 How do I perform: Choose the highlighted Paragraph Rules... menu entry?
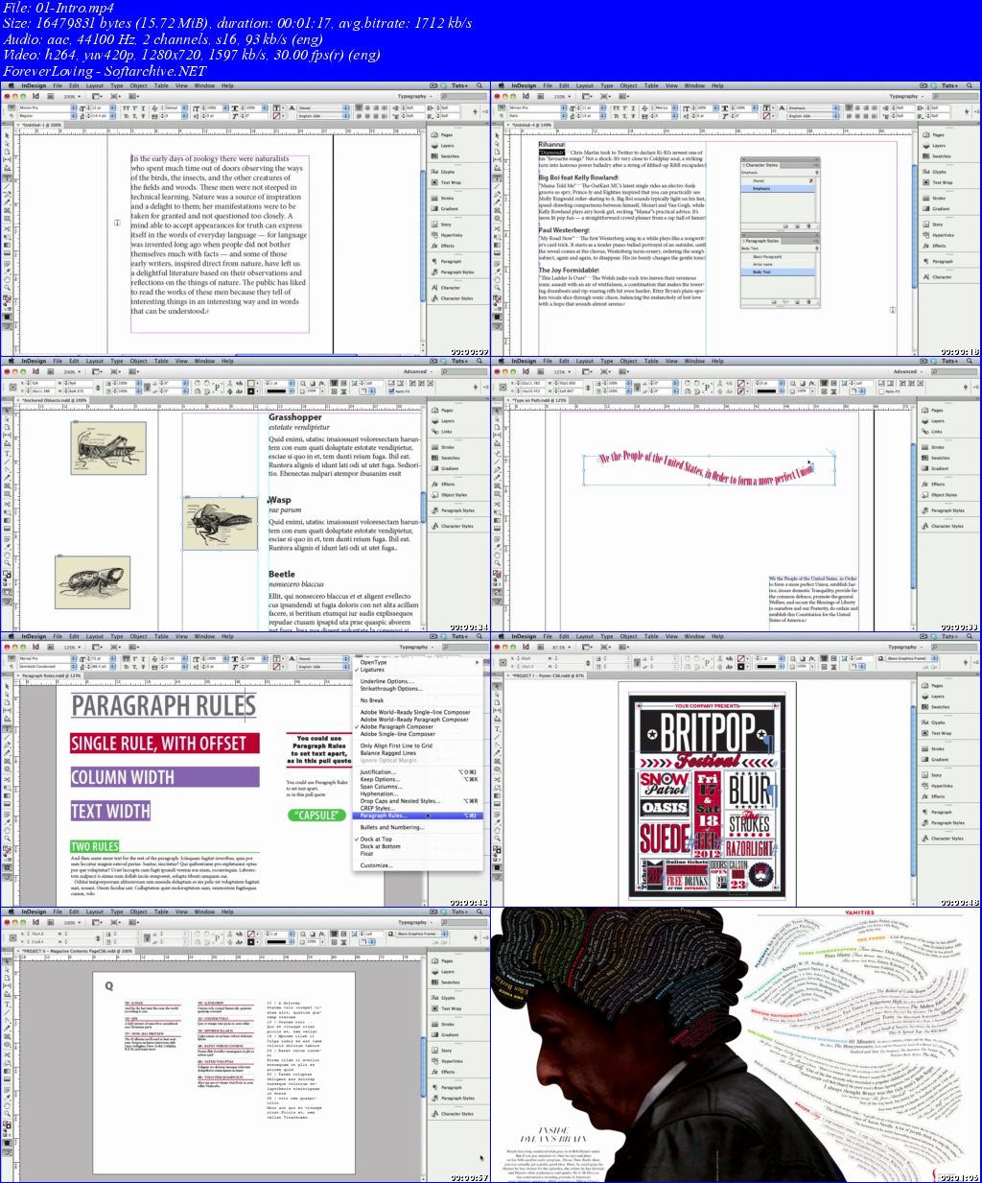[x=418, y=816]
